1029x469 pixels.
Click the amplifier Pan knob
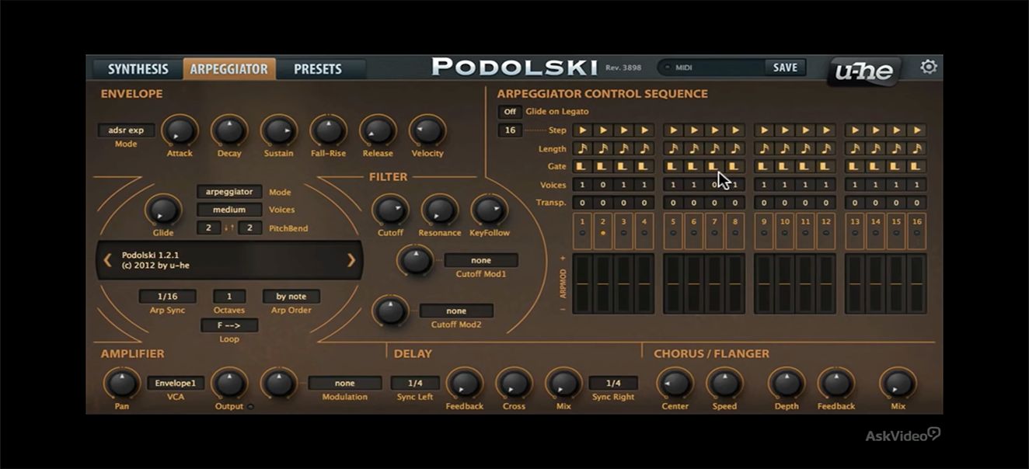pyautogui.click(x=120, y=384)
